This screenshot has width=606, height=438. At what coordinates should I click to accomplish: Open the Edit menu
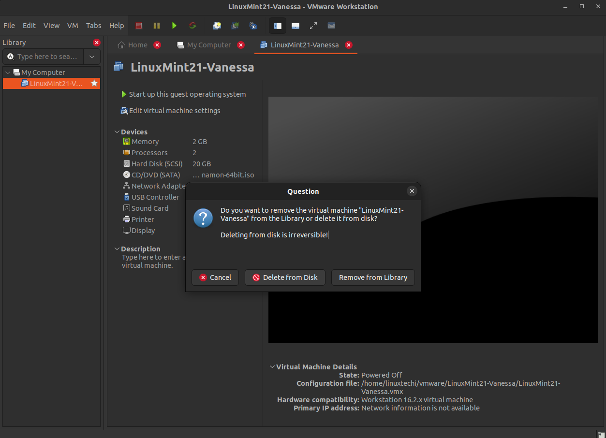coord(29,26)
